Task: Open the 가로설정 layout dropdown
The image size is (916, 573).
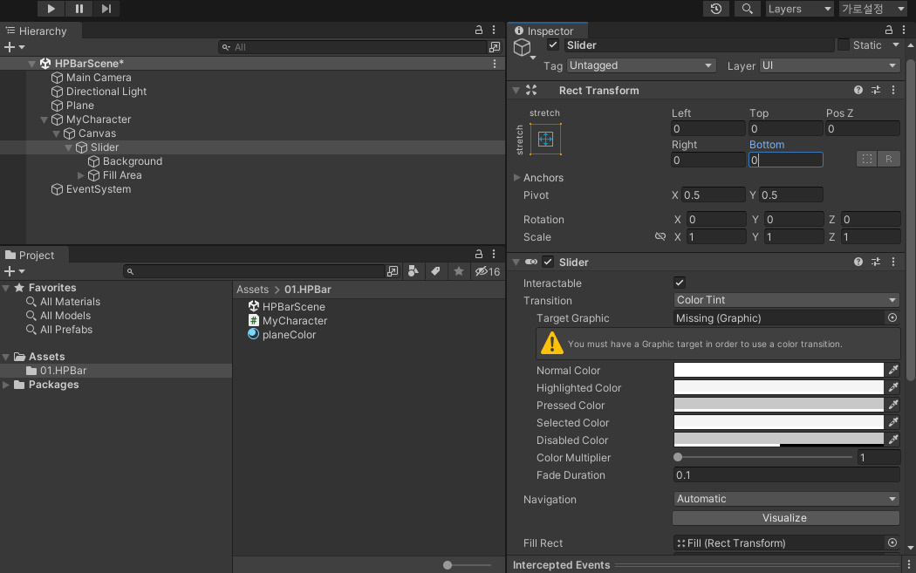Action: pos(872,9)
